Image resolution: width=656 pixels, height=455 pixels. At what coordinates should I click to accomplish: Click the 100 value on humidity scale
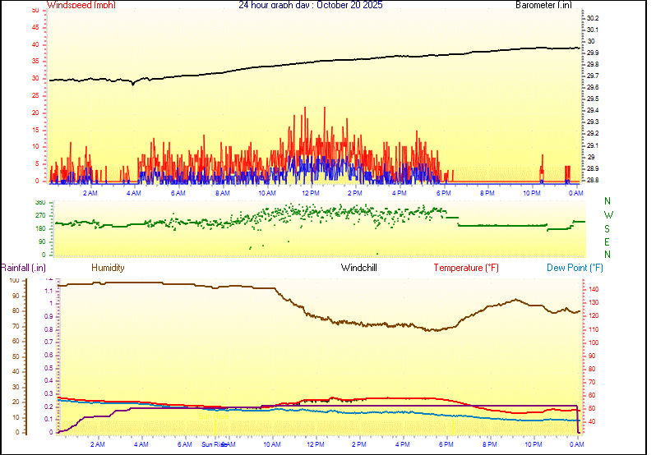(13, 280)
